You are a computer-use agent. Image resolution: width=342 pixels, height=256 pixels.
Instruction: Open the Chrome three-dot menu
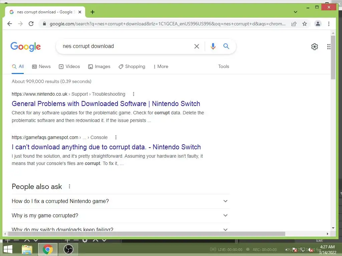pyautogui.click(x=329, y=24)
